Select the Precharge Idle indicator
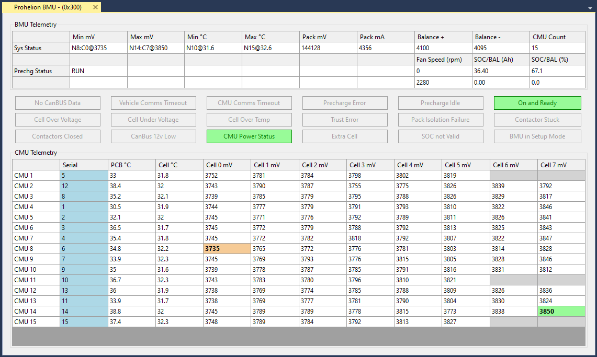The image size is (597, 357). pos(441,103)
